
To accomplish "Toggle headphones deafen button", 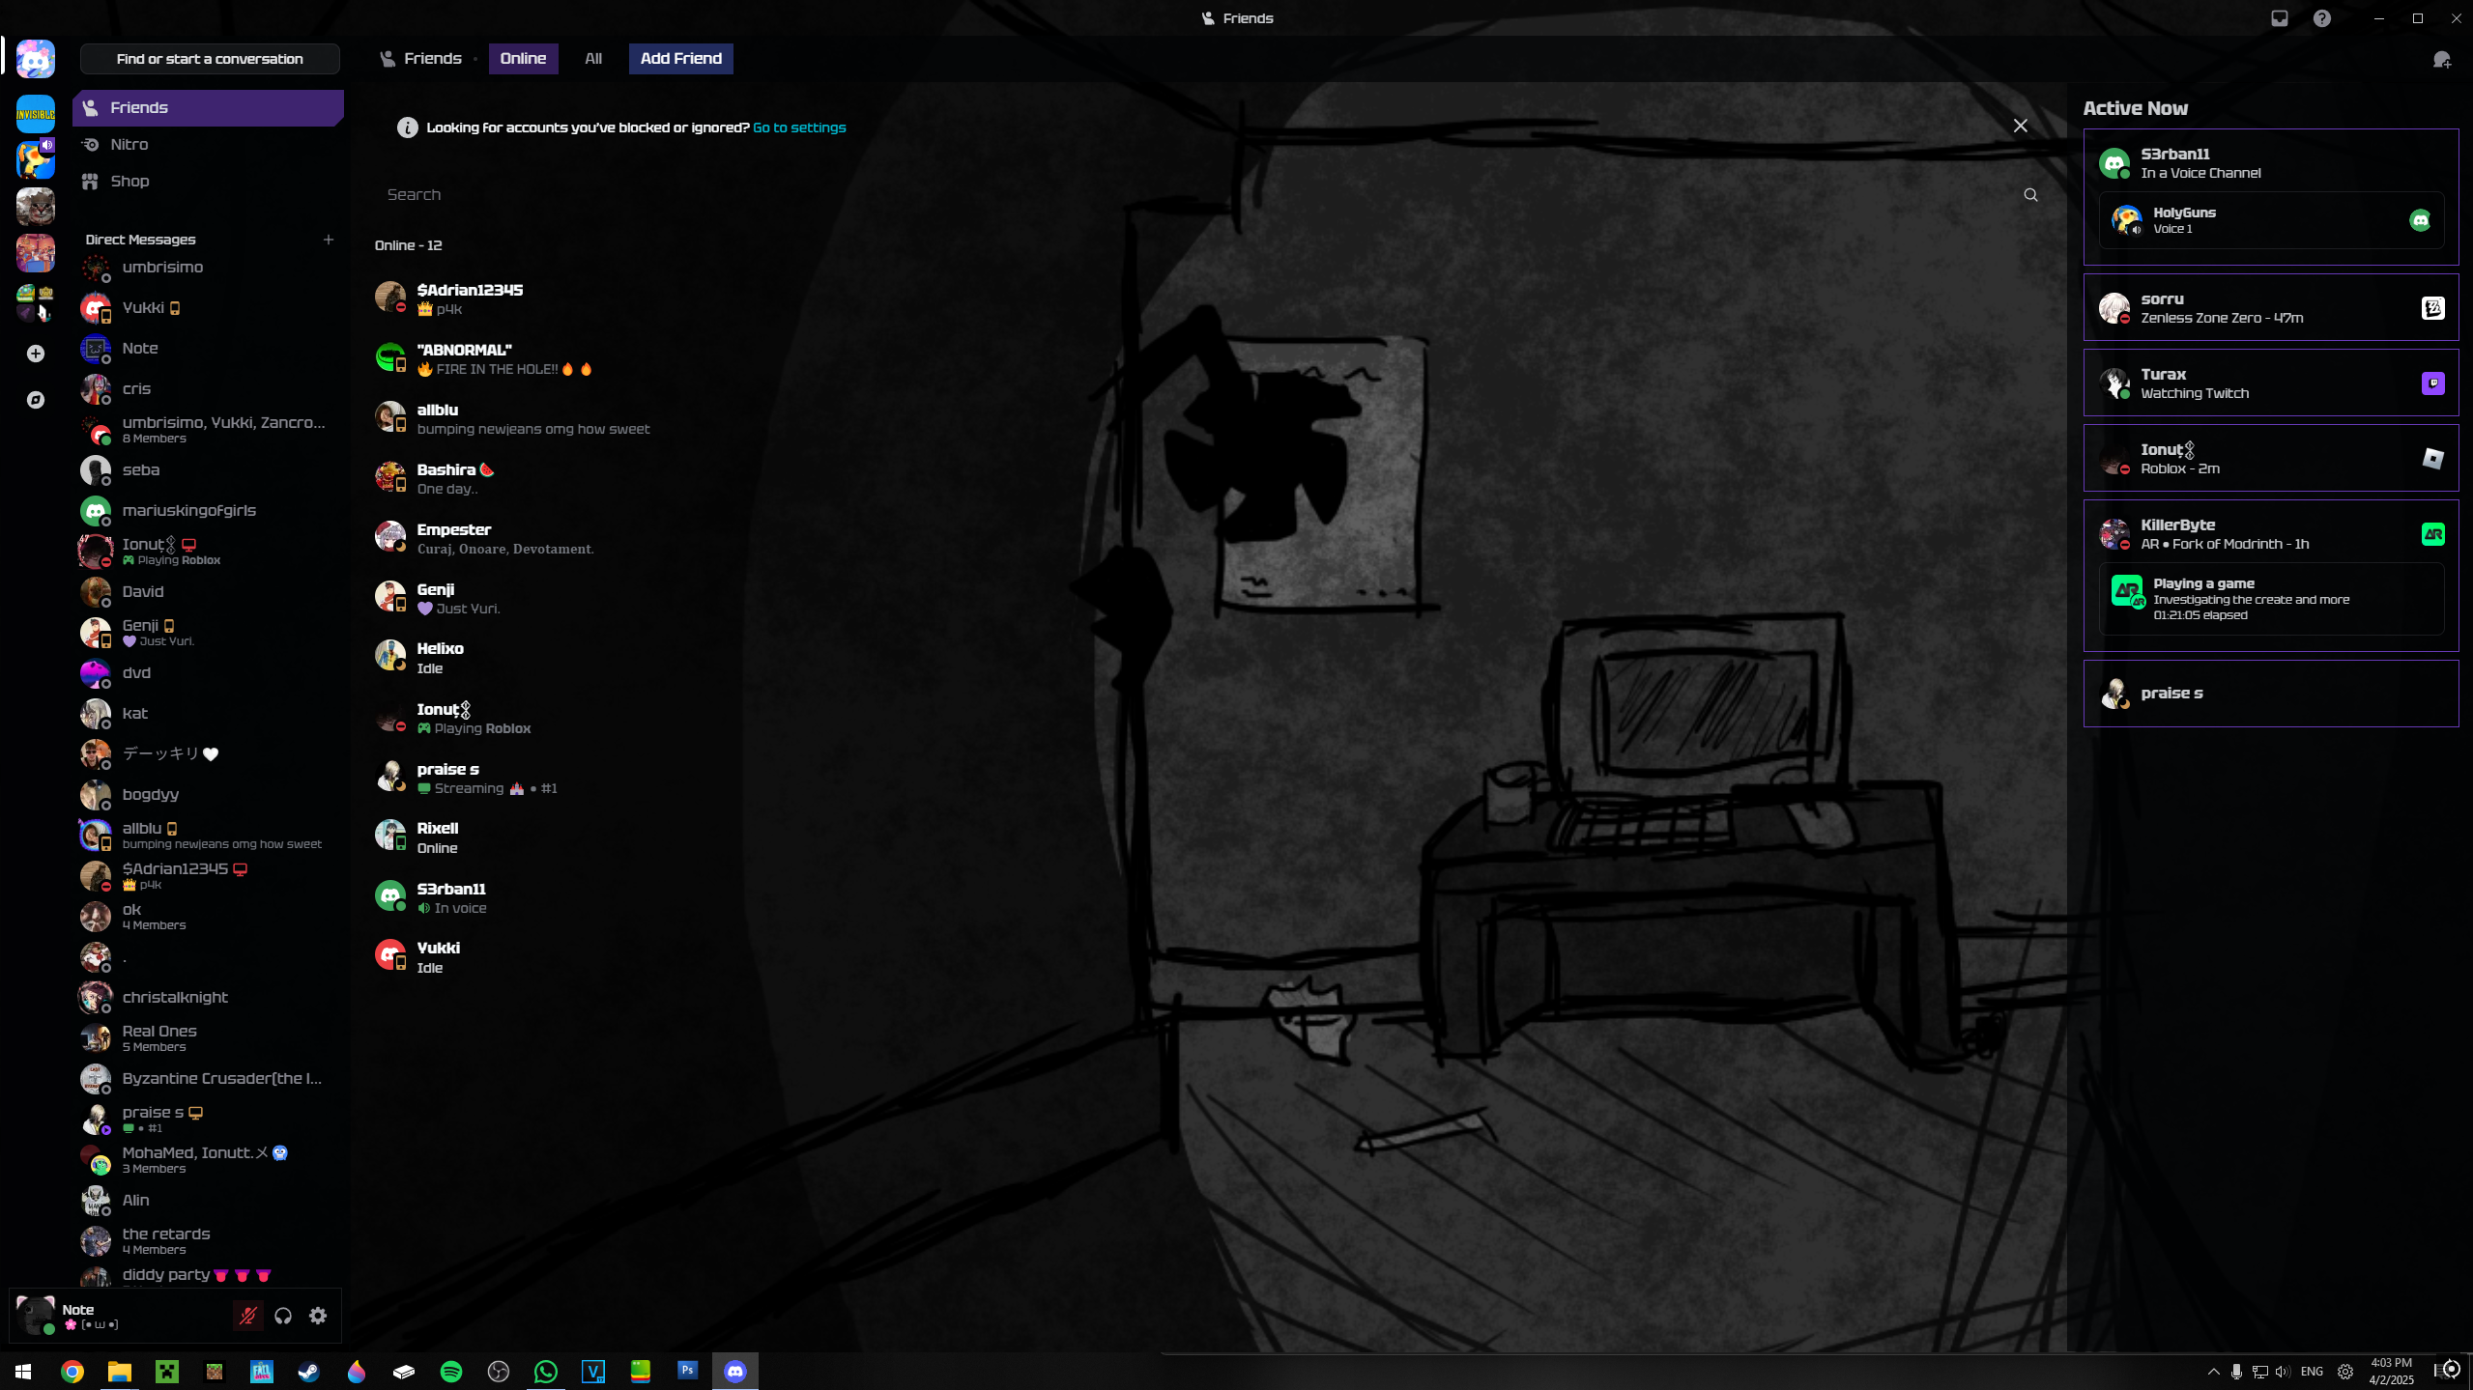I will [x=283, y=1316].
